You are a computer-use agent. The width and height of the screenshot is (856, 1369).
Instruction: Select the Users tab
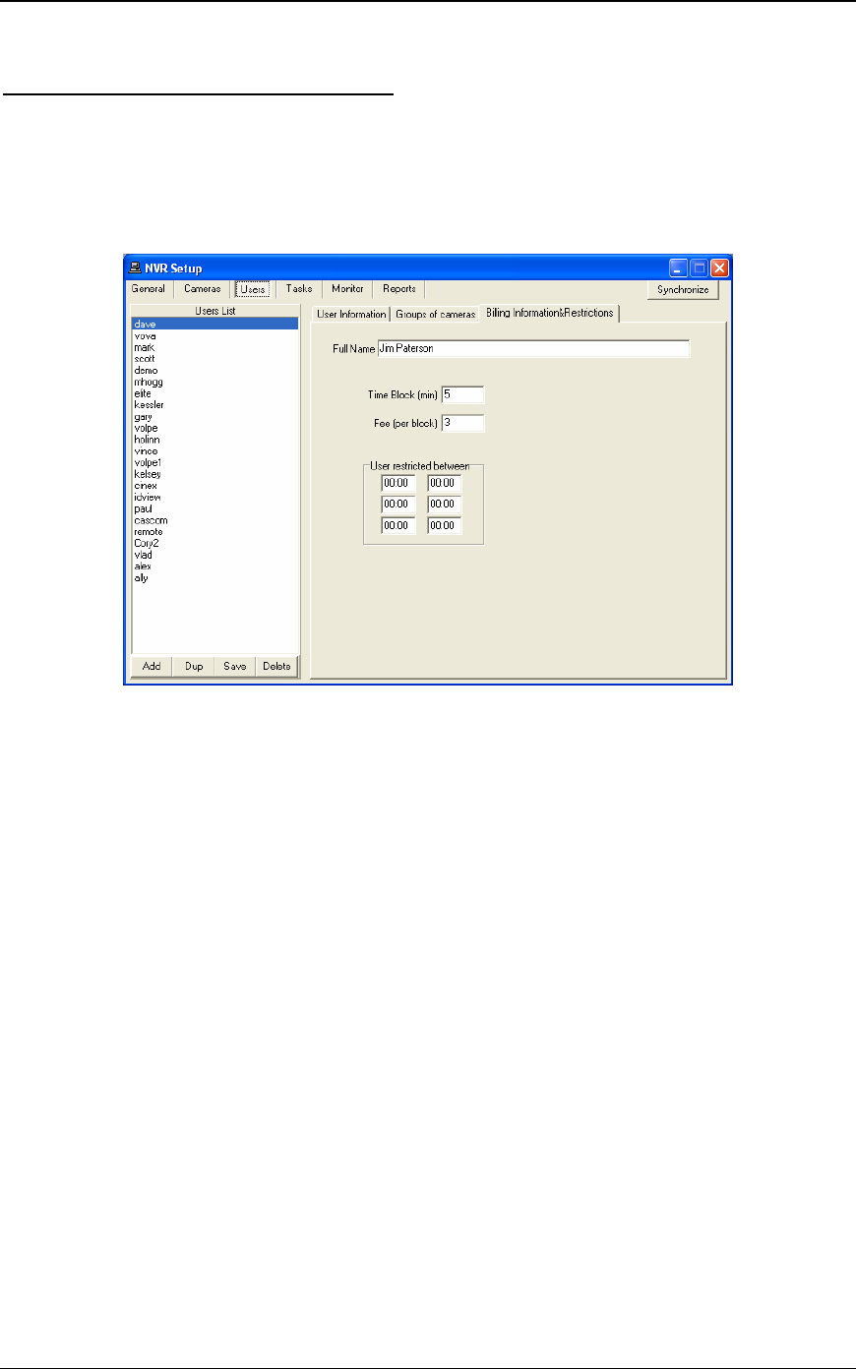[x=253, y=289]
